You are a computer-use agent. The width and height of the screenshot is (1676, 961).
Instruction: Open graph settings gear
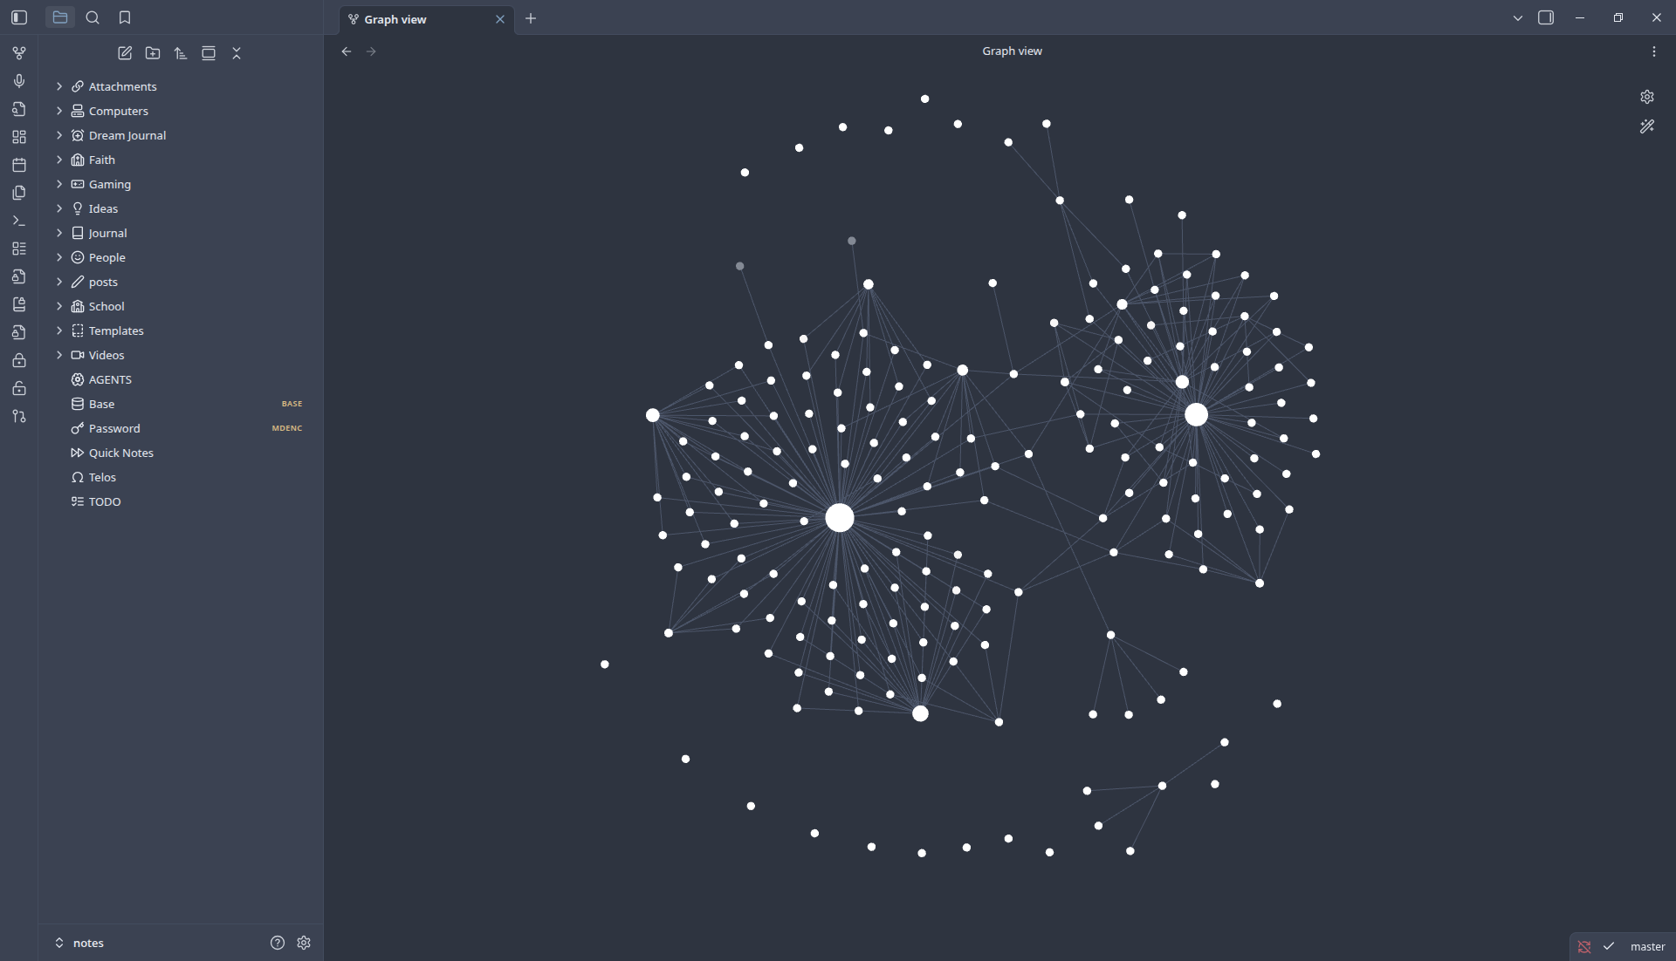coord(1646,97)
